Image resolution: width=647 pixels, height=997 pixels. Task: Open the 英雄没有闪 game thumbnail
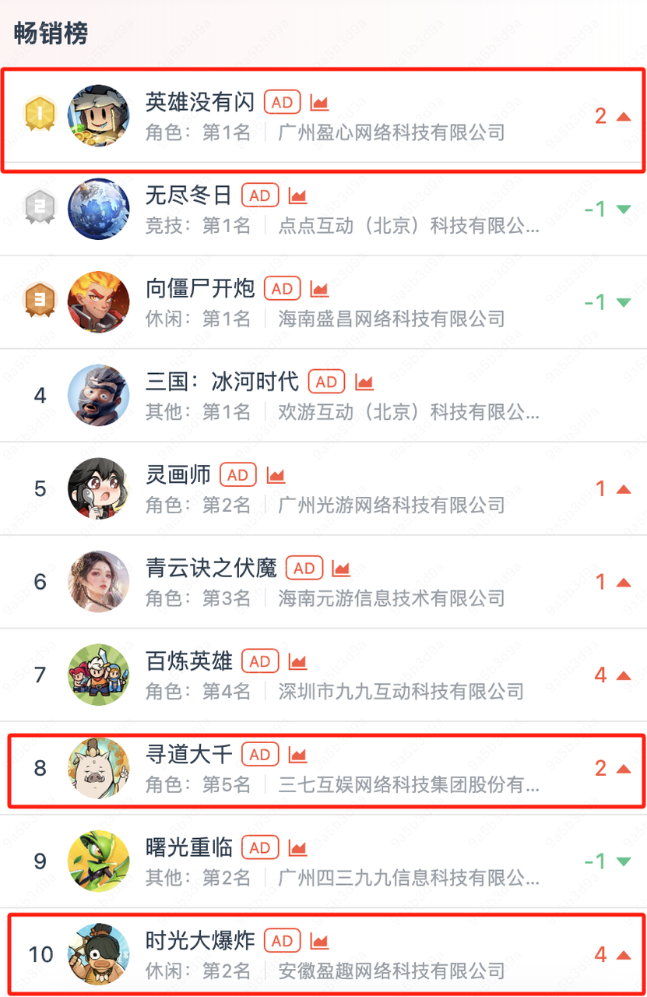[x=99, y=115]
